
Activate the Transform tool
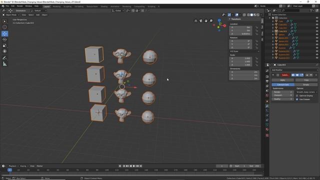pos(4,51)
